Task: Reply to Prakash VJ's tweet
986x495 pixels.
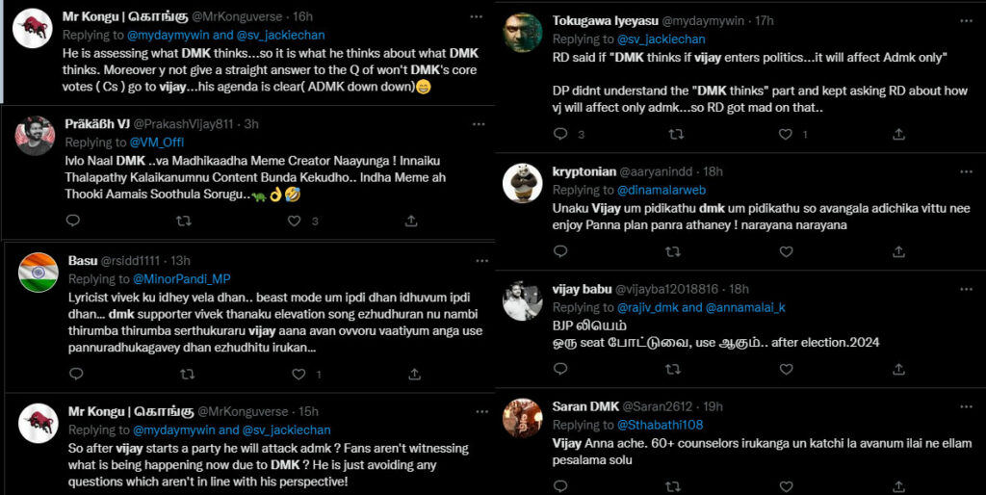Action: coord(72,221)
